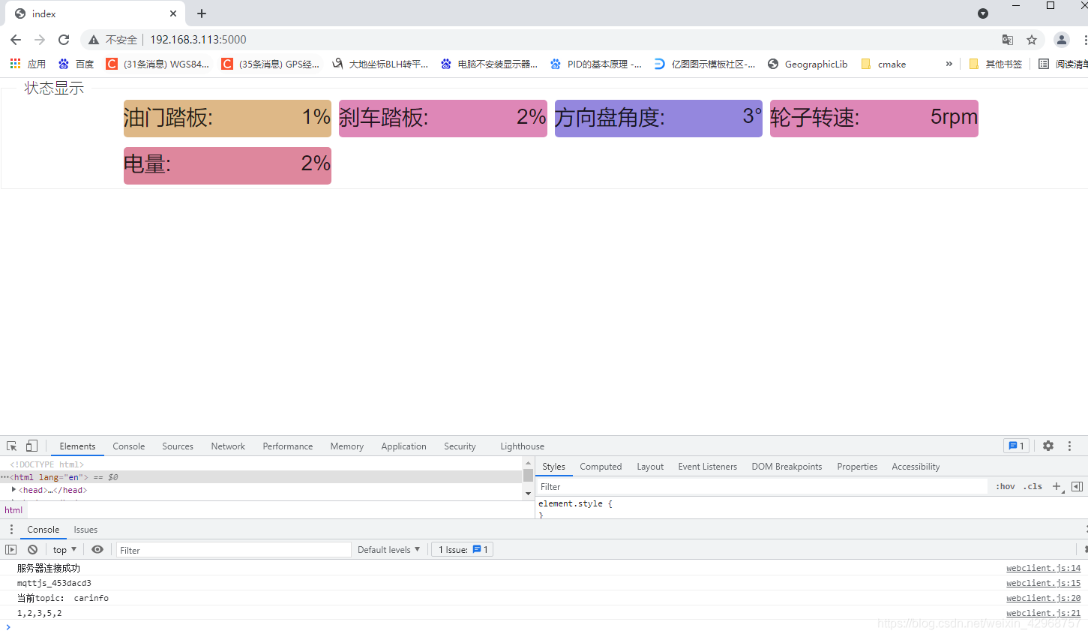Go back with the browser back arrow
1088x637 pixels.
(x=16, y=40)
